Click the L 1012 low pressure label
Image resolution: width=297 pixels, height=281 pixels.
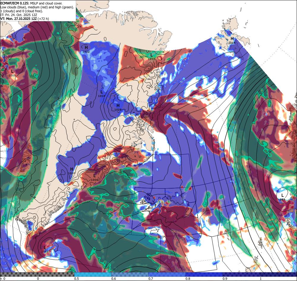(151, 56)
